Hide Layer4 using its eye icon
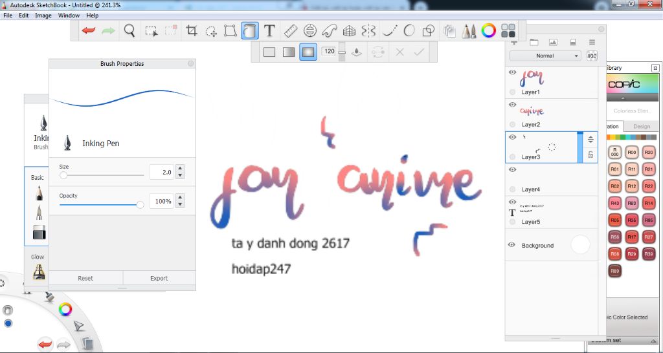 pyautogui.click(x=513, y=170)
